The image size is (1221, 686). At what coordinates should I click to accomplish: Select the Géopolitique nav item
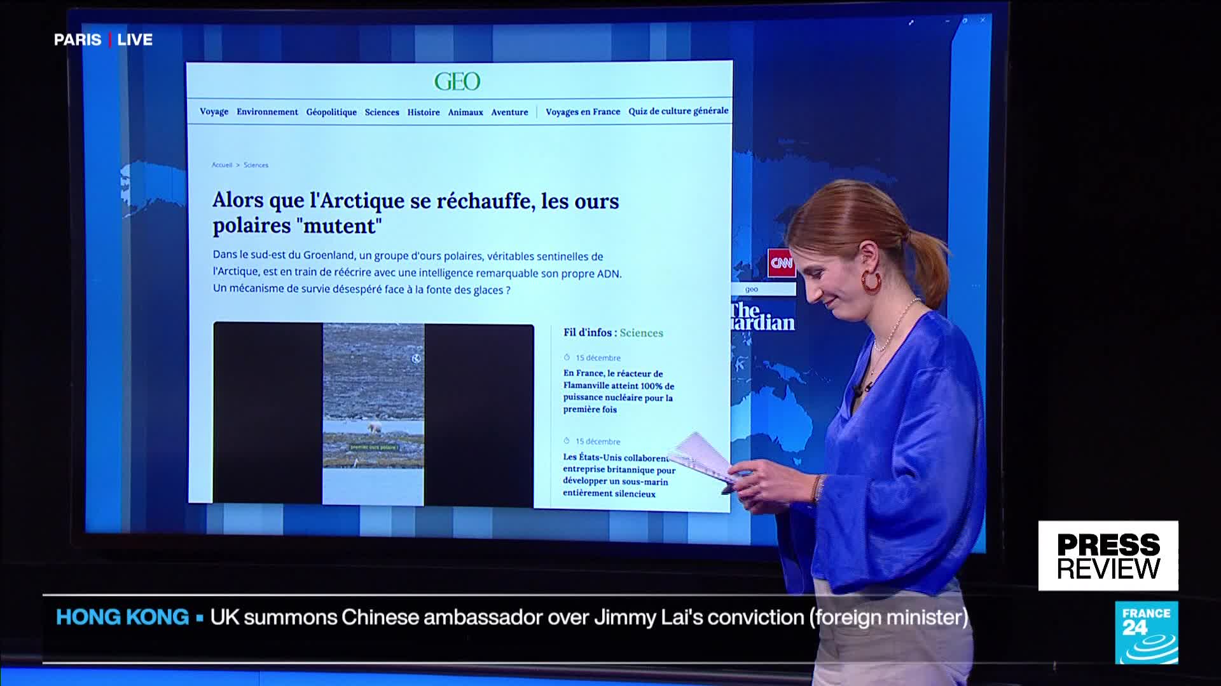[x=331, y=112]
